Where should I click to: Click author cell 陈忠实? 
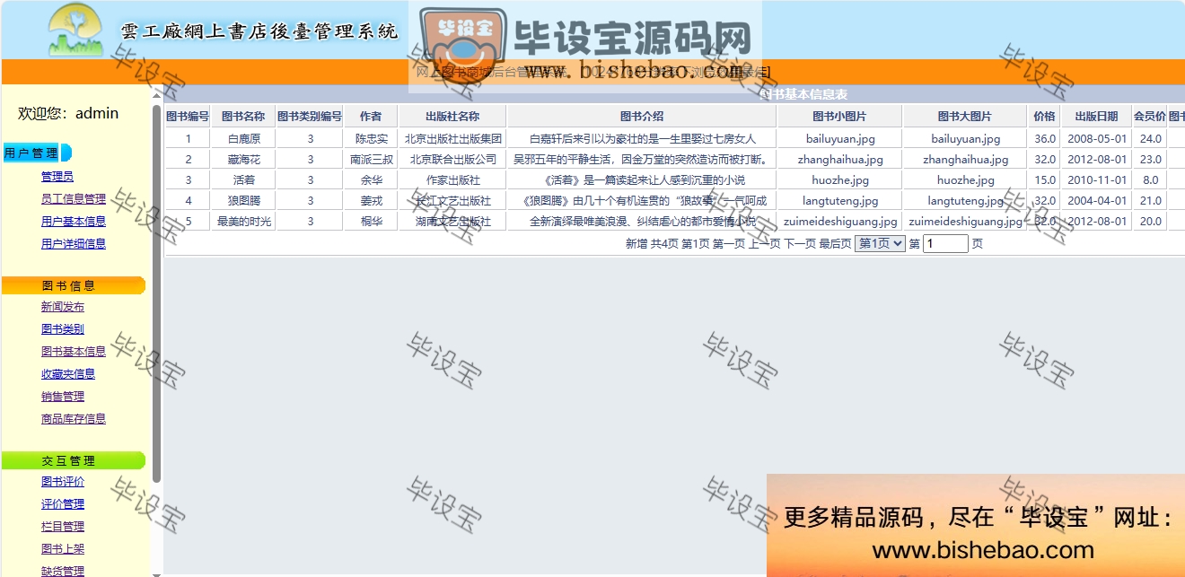pyautogui.click(x=371, y=139)
